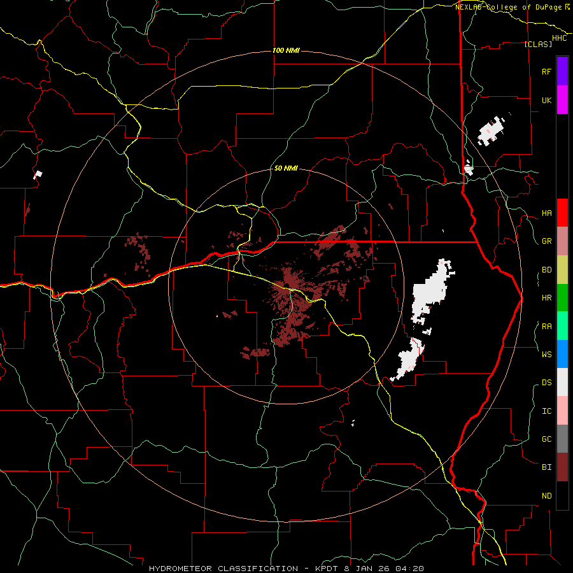Click the ND black legend swatch
Image resolution: width=573 pixels, height=573 pixels.
tap(562, 495)
